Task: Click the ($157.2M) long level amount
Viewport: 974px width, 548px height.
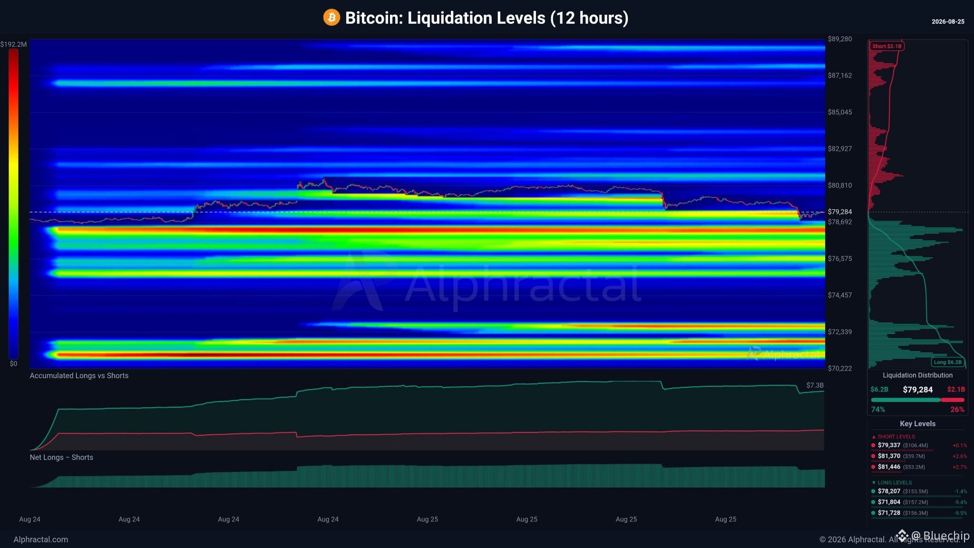Action: point(916,502)
